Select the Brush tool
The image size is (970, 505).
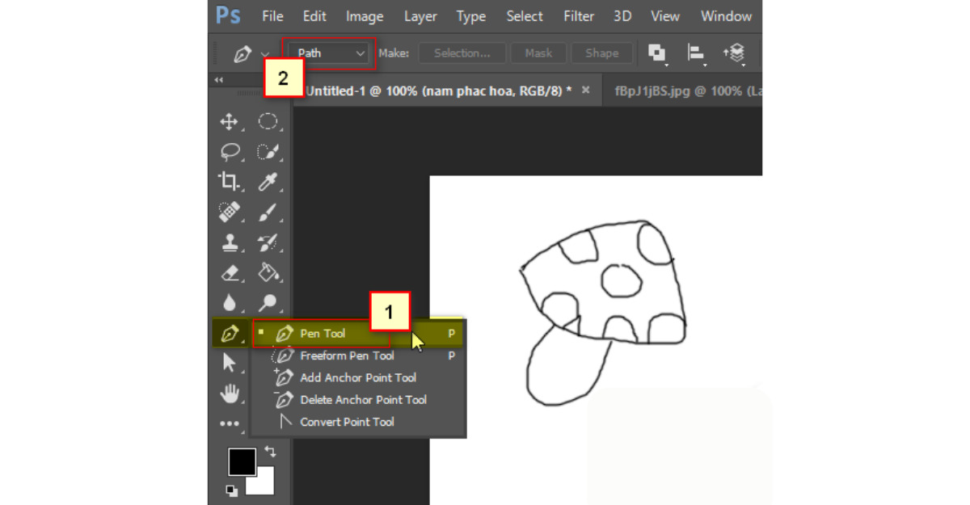tap(268, 212)
